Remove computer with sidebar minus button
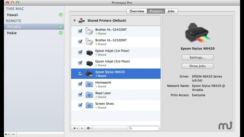This screenshot has width=244, height=137. click(x=13, y=134)
